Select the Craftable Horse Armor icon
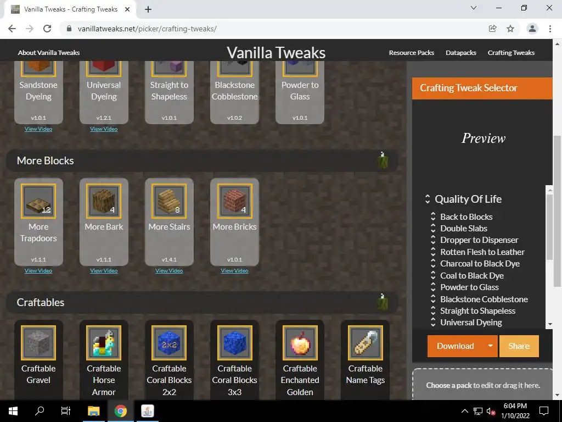Screen dimensions: 562x422 click(x=104, y=343)
